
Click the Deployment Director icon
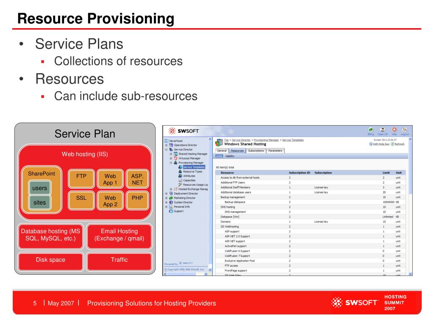point(171,193)
